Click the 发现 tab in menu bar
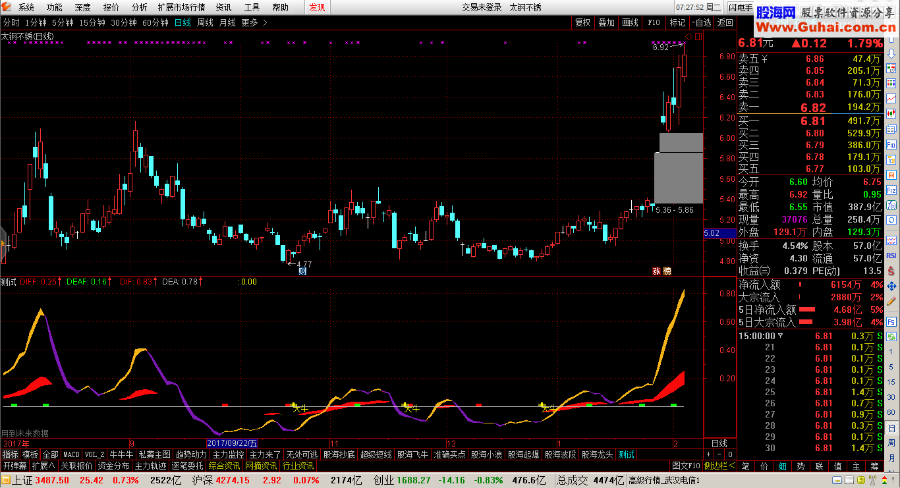 tap(317, 7)
